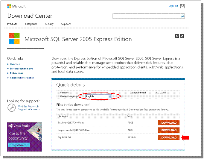Image resolution: width=204 pixels, height=159 pixels.
Task: Click the Microsoft logo in the header
Action: (x=16, y=6)
